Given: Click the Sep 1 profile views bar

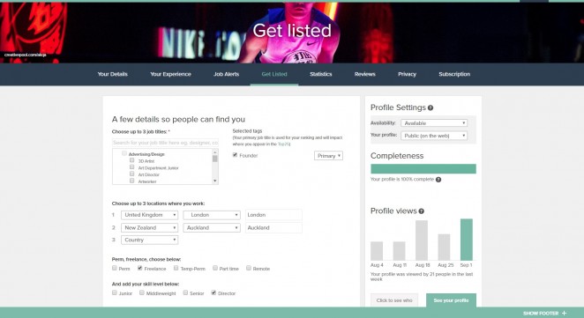Looking at the screenshot, I should click(467, 240).
